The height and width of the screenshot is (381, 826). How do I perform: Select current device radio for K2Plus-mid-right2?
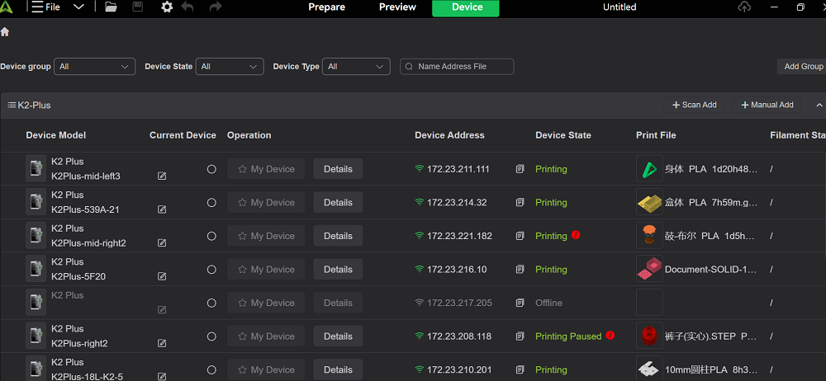coord(211,236)
